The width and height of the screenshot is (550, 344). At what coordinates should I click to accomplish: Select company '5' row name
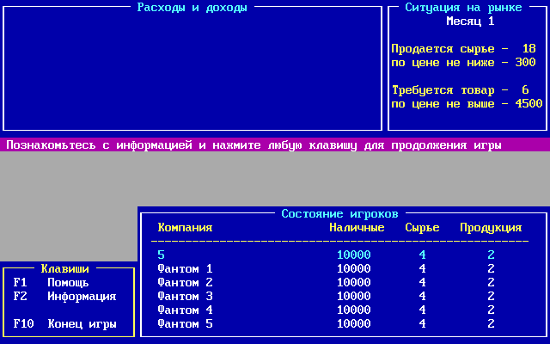[161, 255]
